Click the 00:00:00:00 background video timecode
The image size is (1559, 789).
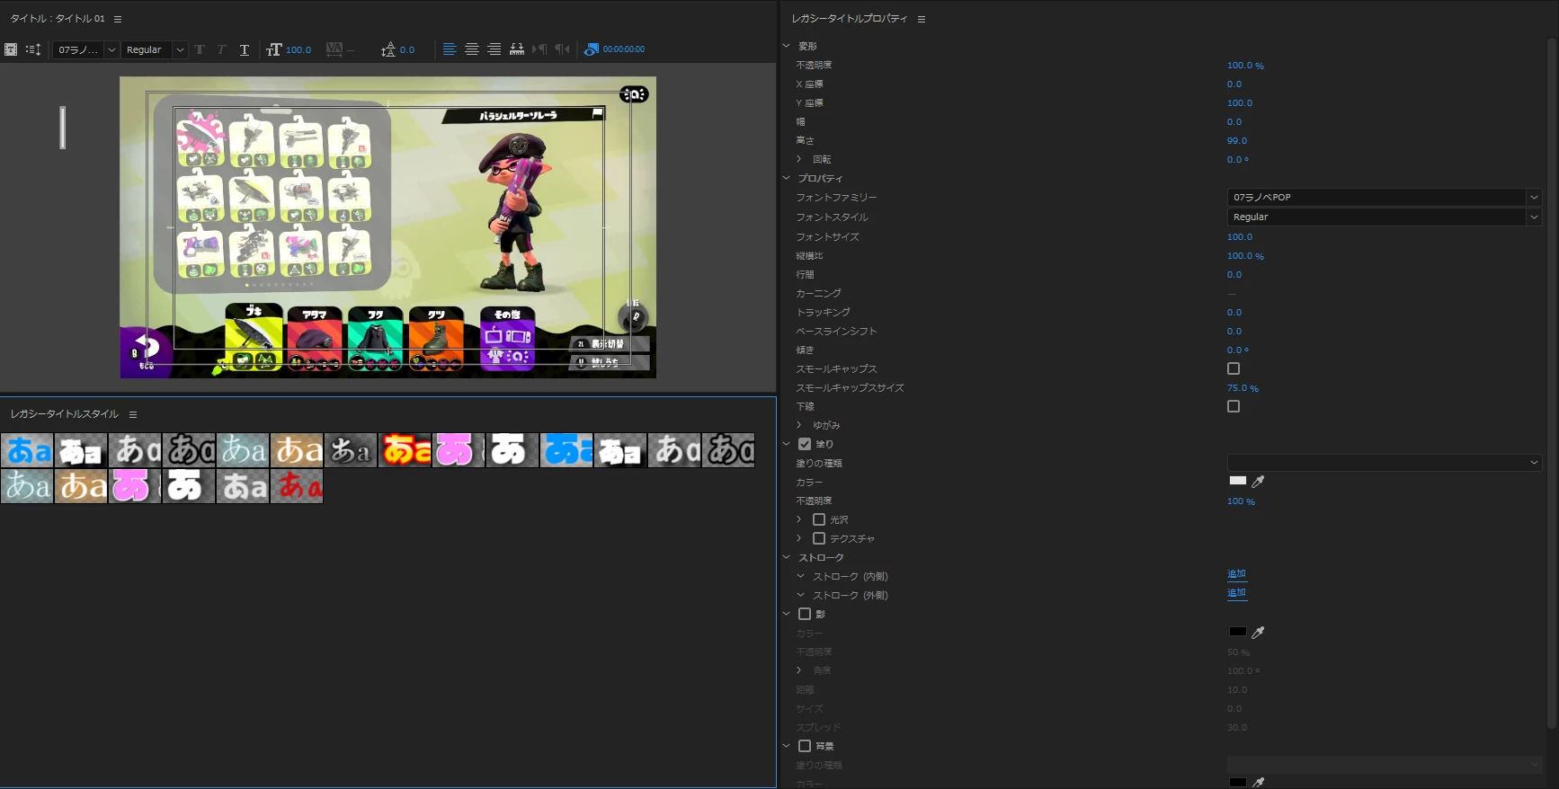(x=623, y=49)
